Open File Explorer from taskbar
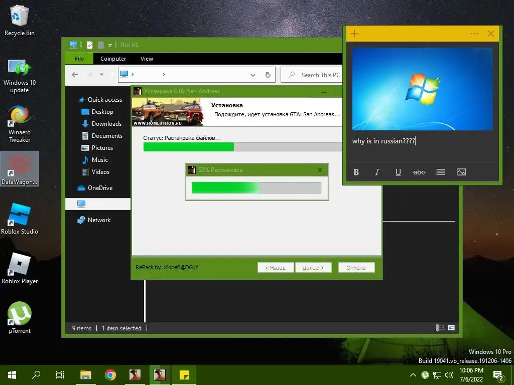This screenshot has height=385, width=514. [85, 375]
